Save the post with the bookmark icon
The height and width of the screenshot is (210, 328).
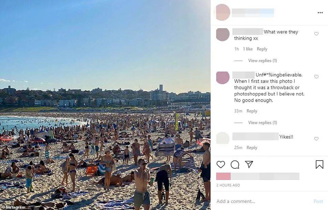click(319, 164)
